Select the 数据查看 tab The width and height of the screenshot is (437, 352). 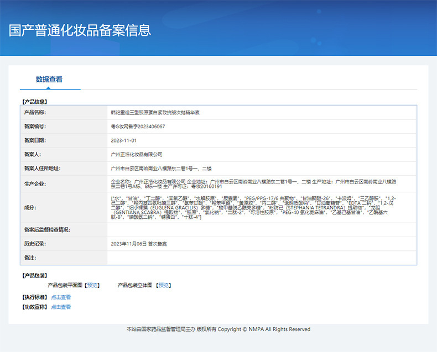pyautogui.click(x=49, y=80)
